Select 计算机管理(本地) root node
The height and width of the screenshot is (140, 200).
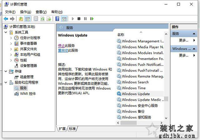pyautogui.click(x=22, y=27)
